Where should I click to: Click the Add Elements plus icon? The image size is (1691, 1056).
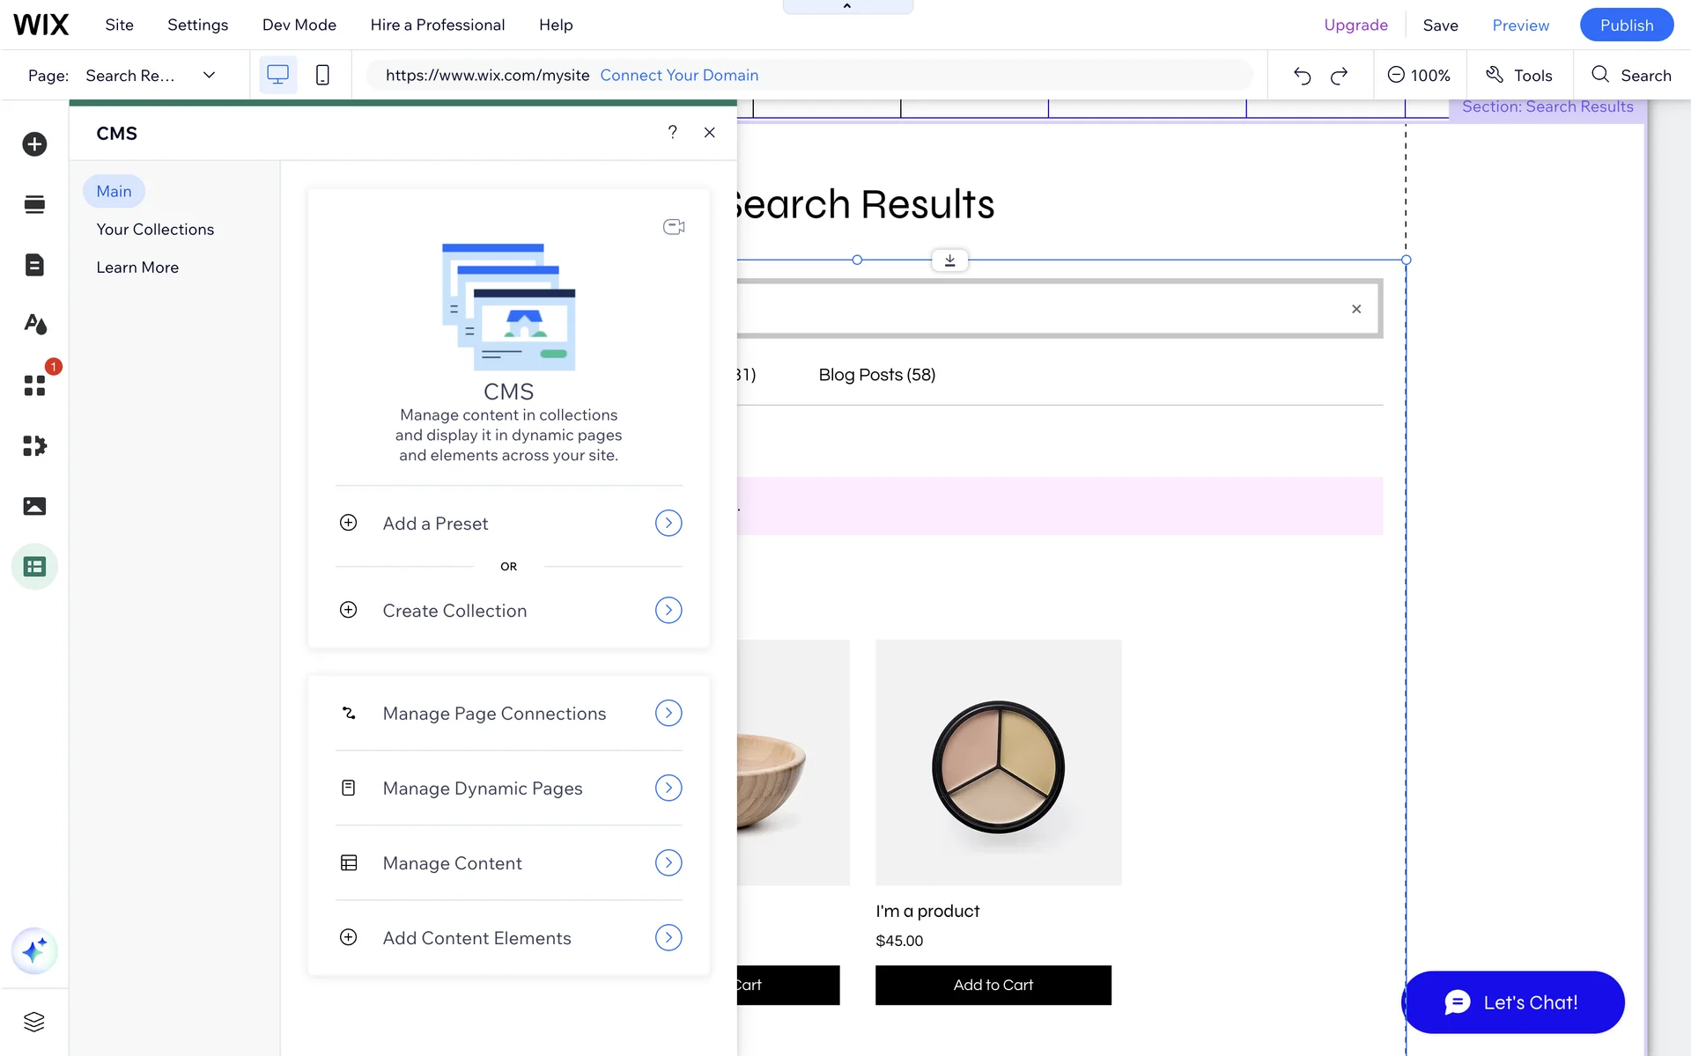(x=34, y=144)
